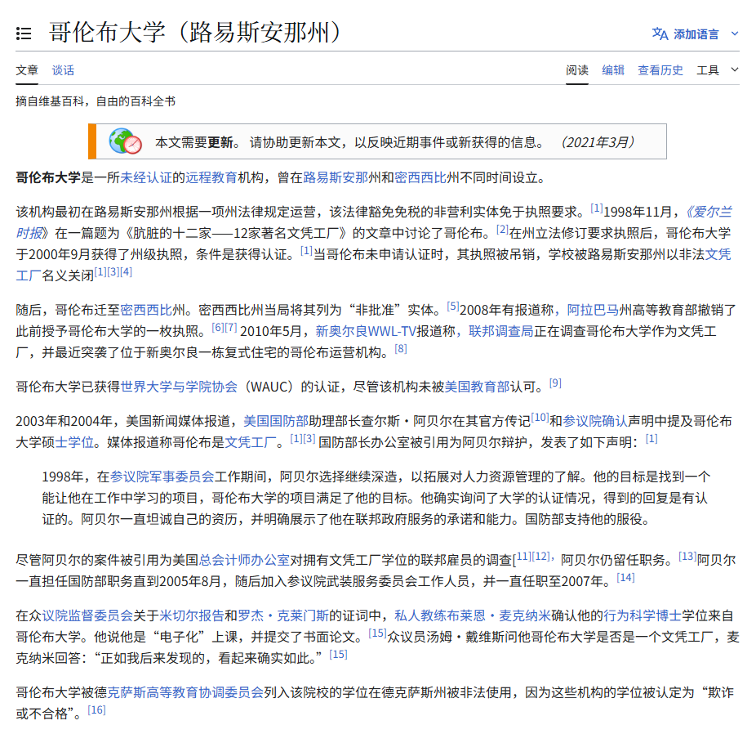
Task: Click the 未经认证 link
Action: 146,177
